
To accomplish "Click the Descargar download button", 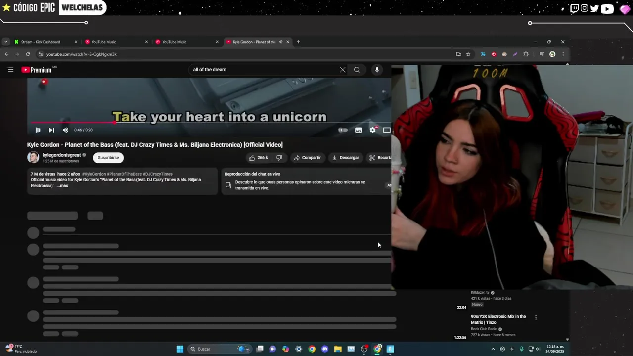I will coord(345,158).
